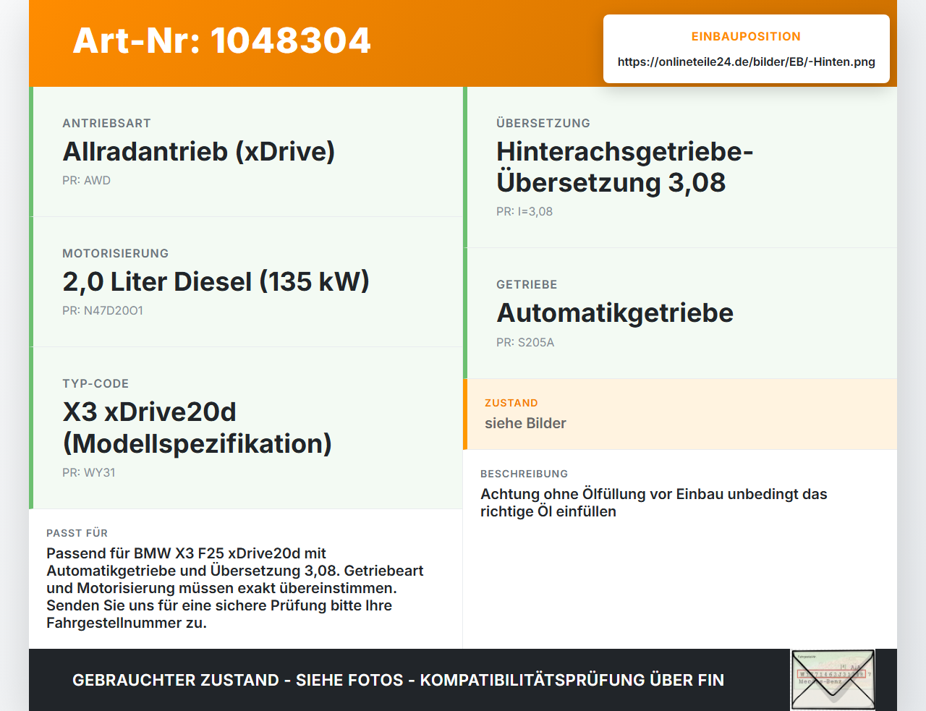Viewport: 926px width, 711px height.
Task: Click the PR: N47D20O1 engine code
Action: [103, 311]
